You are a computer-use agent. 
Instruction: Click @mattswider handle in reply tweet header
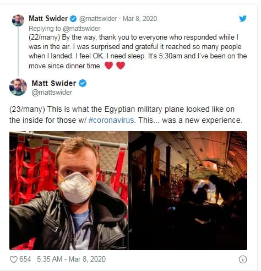click(x=98, y=19)
